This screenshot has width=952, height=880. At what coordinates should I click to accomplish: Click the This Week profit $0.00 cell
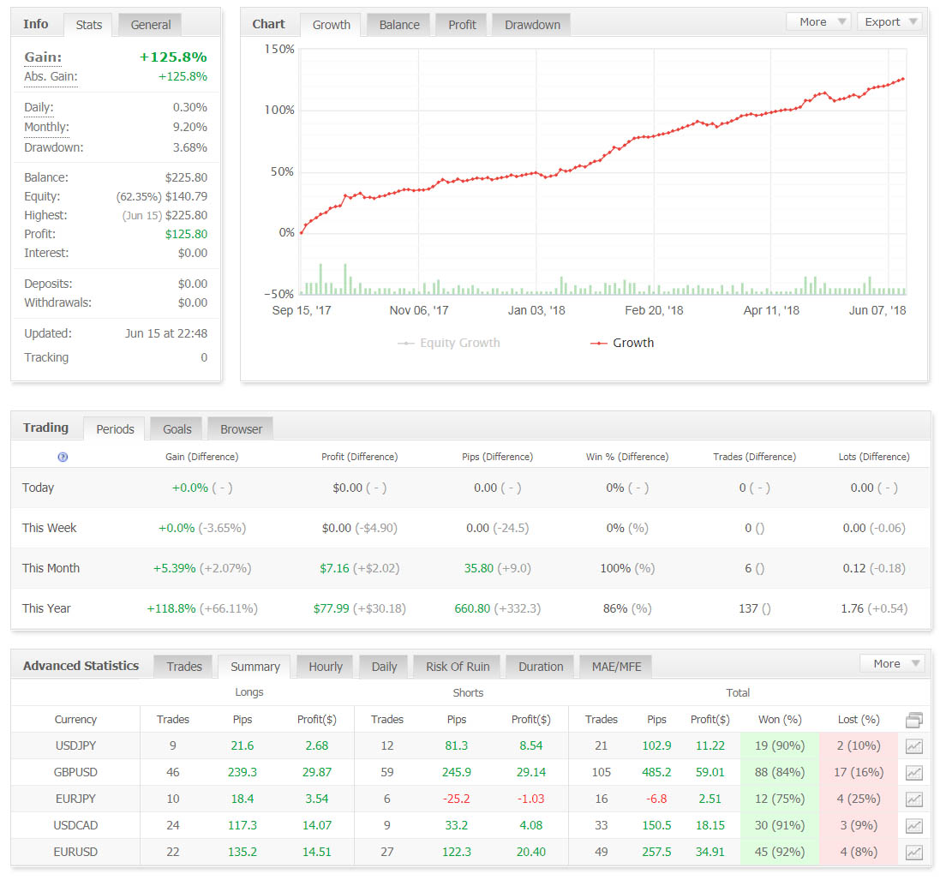(337, 529)
